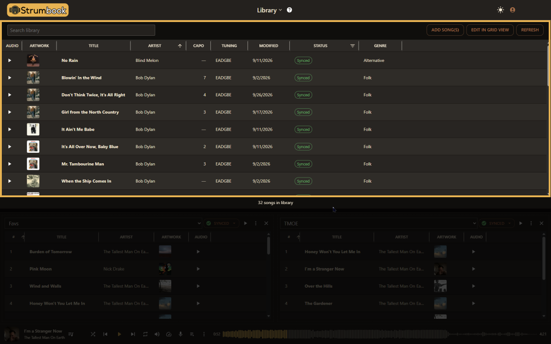Viewport: 551px width, 344px height.
Task: Open the Status column filter icon
Action: tap(353, 46)
